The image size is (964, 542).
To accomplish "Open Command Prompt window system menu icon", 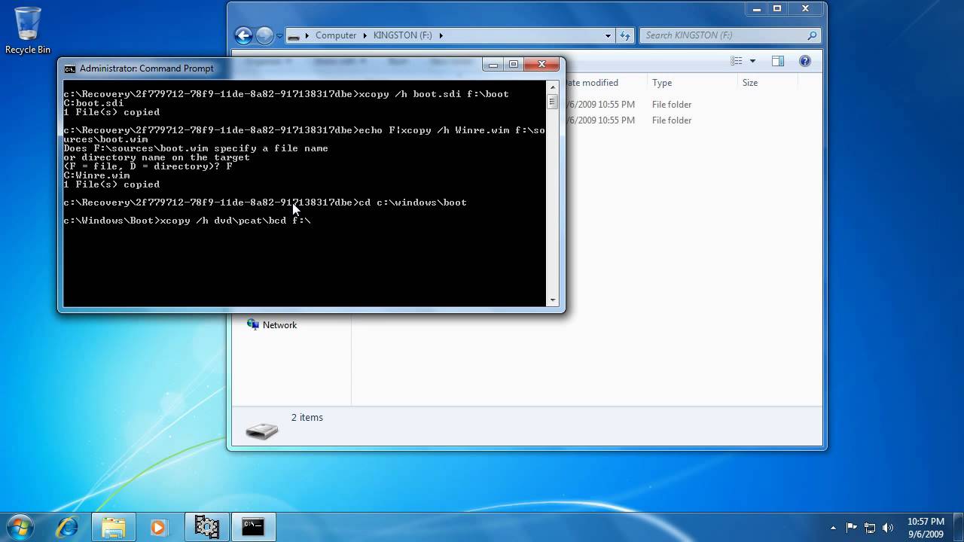I will click(70, 69).
